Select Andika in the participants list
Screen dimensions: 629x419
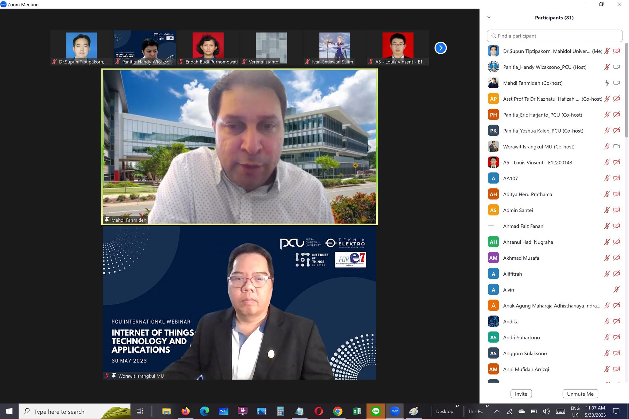(511, 321)
